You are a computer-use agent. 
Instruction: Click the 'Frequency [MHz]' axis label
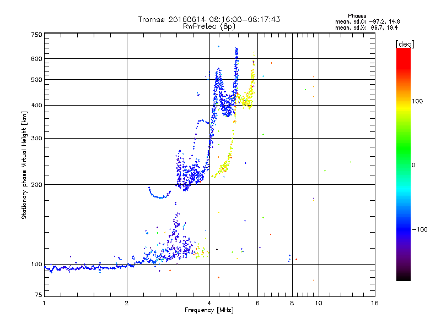point(209,310)
